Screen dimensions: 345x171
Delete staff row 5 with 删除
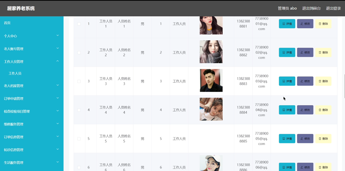[x=323, y=139]
